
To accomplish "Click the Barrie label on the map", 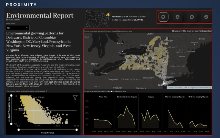I will 120,43.
